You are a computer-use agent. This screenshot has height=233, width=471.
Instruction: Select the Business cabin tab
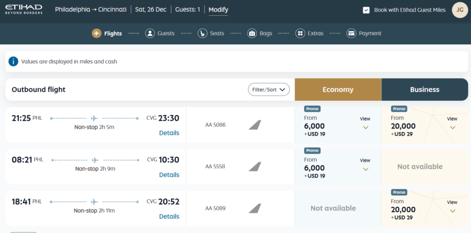click(x=425, y=90)
